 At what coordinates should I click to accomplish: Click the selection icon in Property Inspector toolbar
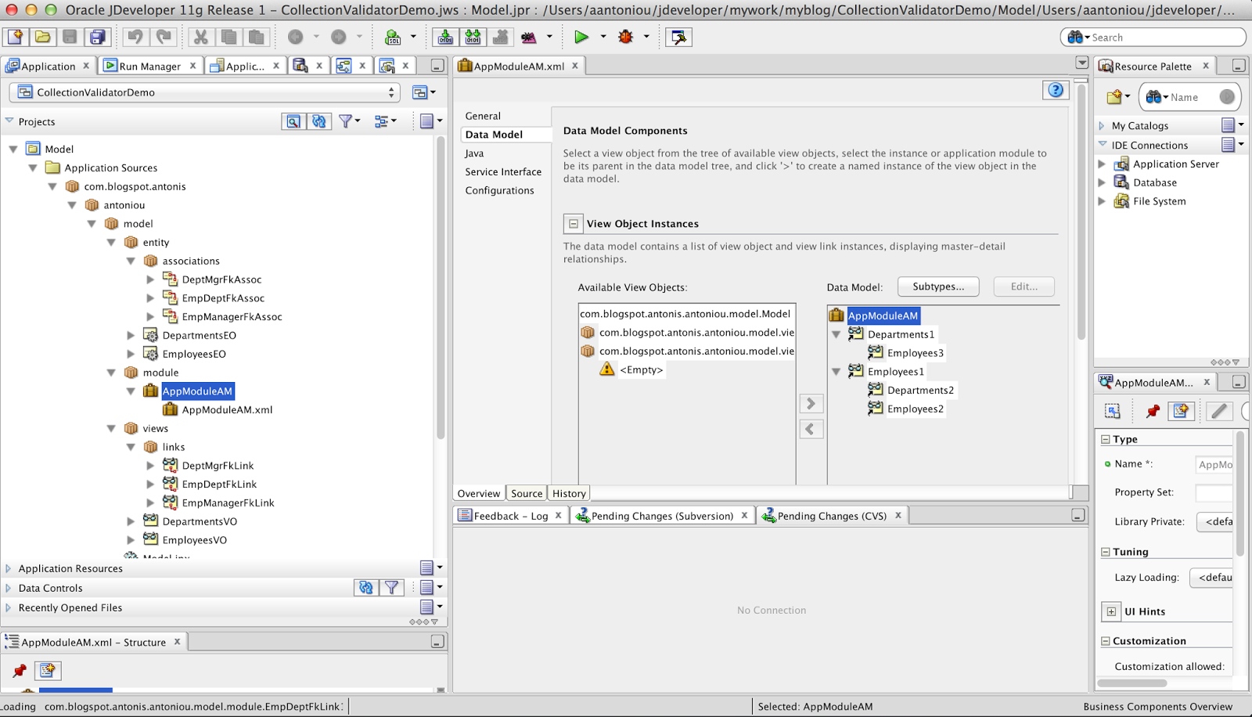point(1113,411)
